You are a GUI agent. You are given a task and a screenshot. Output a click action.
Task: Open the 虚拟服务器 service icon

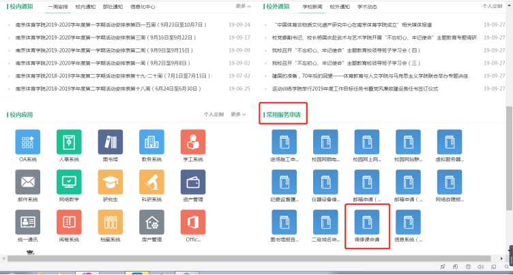click(450, 142)
